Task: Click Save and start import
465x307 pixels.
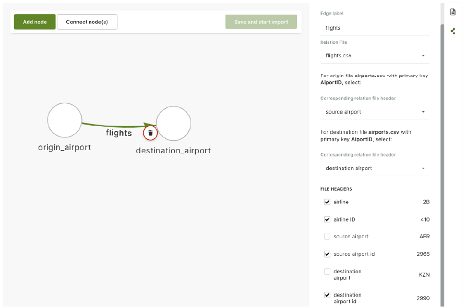Action: (261, 22)
